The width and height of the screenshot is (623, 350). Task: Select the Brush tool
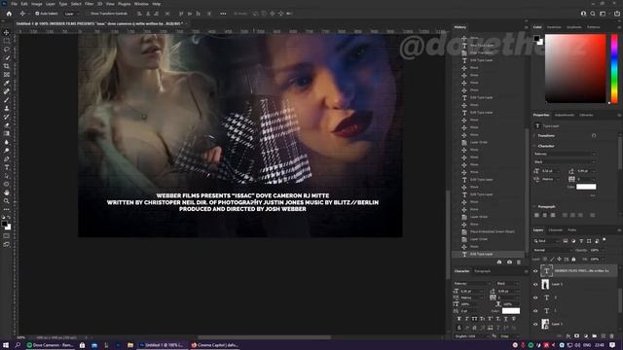(x=7, y=99)
